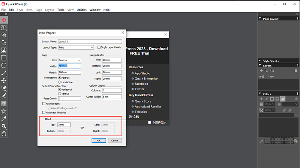Select the Picture Content tool
Viewport: 300px width, 168px height.
4,50
